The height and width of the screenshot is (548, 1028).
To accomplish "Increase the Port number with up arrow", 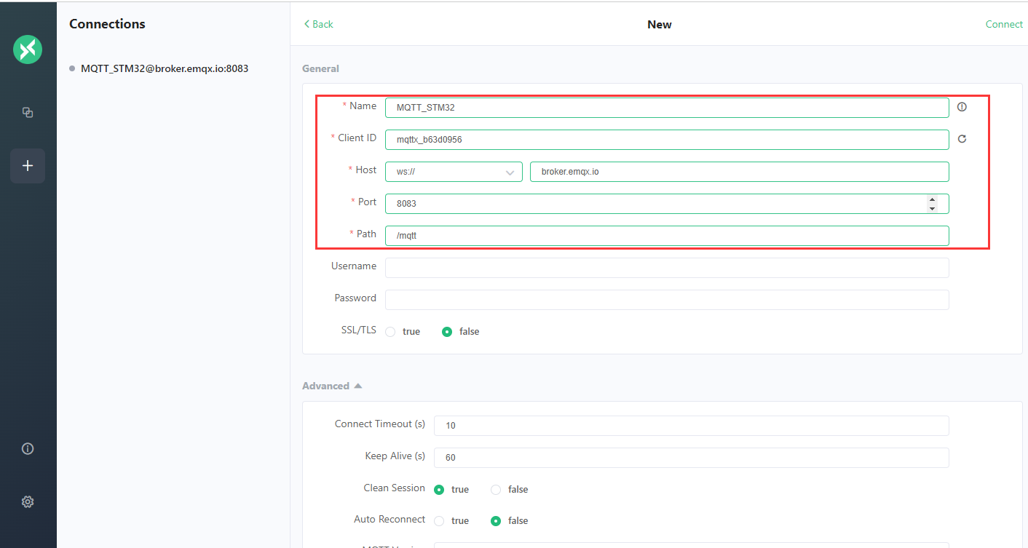I will coord(932,199).
